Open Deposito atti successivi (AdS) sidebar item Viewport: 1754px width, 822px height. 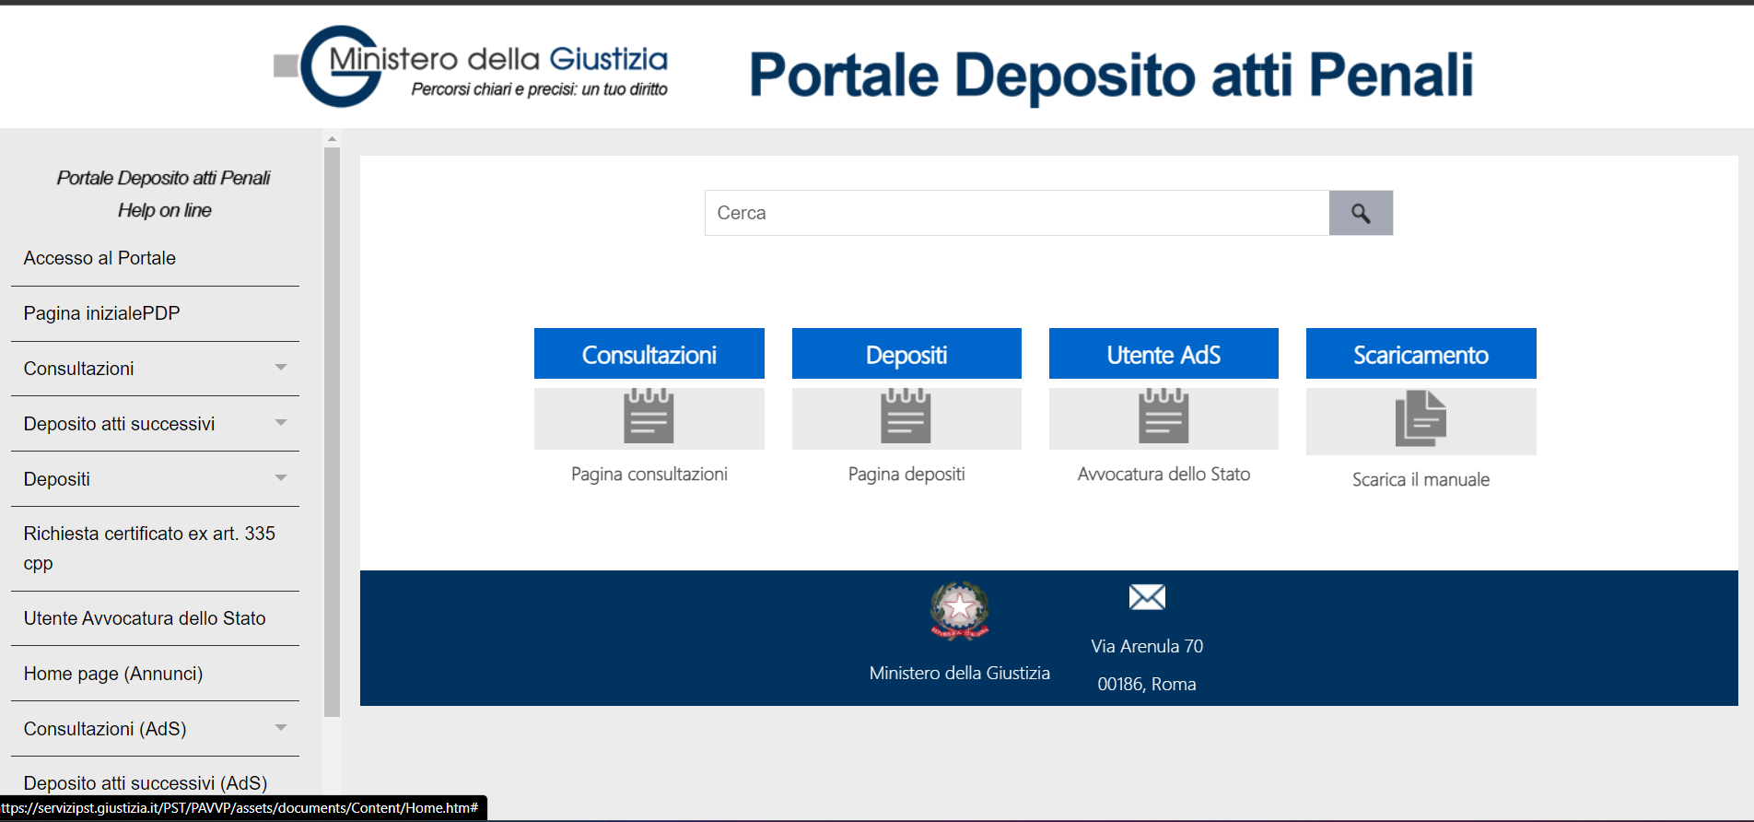(146, 783)
